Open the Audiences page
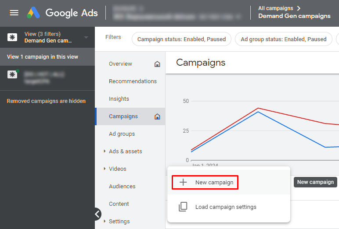339x229 pixels. (122, 186)
